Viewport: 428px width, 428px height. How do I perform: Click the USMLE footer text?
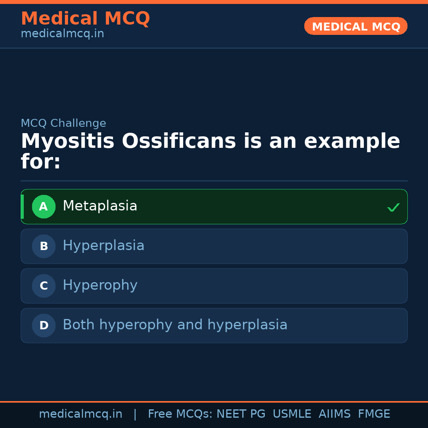pyautogui.click(x=292, y=413)
